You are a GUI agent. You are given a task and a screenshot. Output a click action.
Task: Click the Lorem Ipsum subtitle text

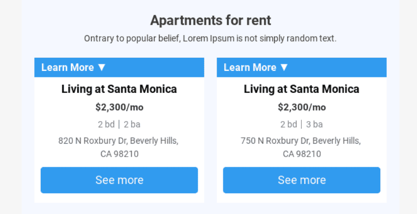tap(210, 38)
